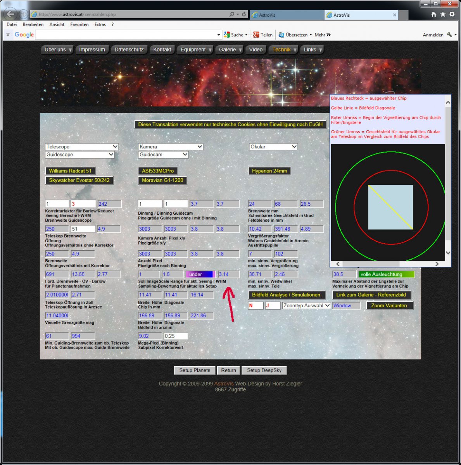Open the Ansicht menu
Screen dimensions: 461x465
coord(57,24)
